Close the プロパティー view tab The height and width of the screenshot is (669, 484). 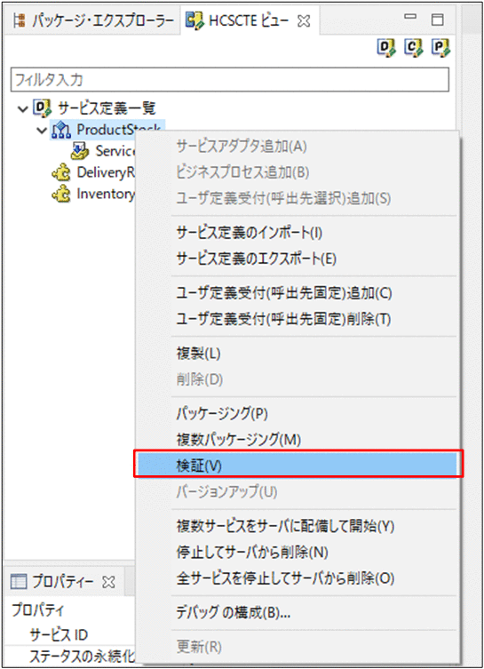click(108, 582)
